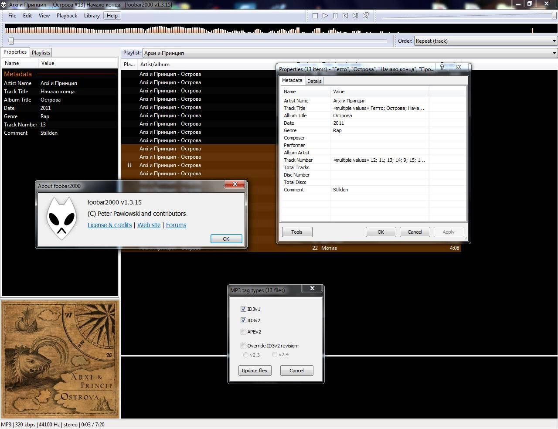Toggle the ID3v1 checkbox
The width and height of the screenshot is (558, 429).
coord(243,309)
